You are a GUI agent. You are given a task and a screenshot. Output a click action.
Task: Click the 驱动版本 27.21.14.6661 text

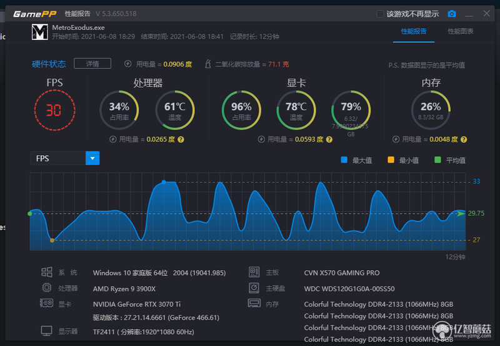[x=156, y=318]
